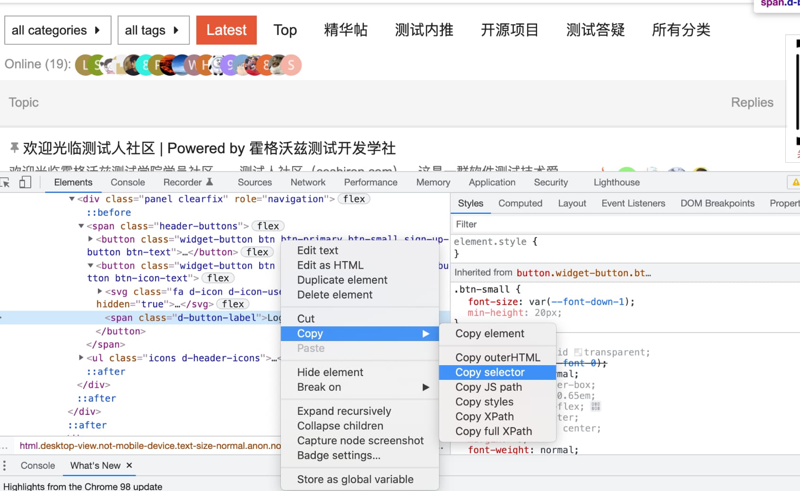
Task: Expand the ul icons d-header-icons node
Action: pyautogui.click(x=81, y=358)
